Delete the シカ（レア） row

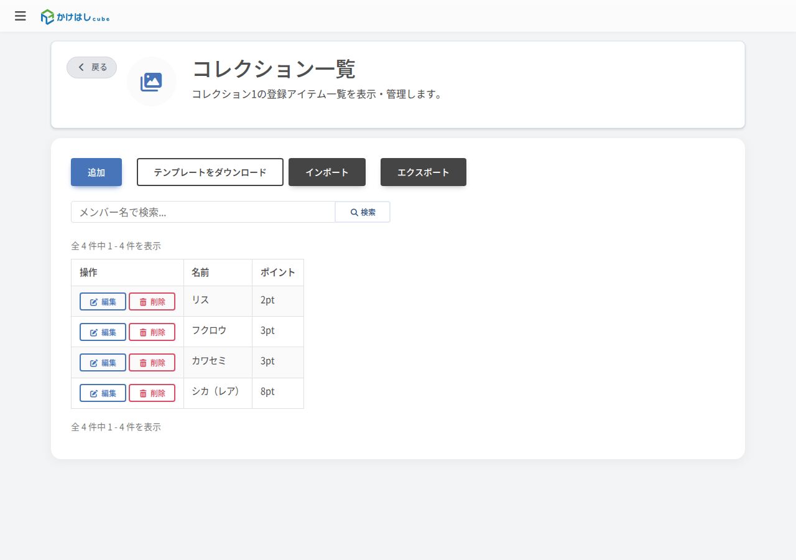(x=152, y=393)
